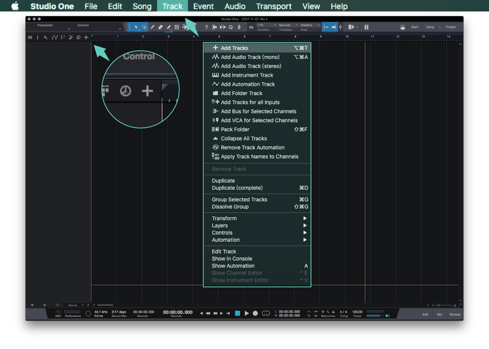489x349 pixels.
Task: Open the 1/16 Quantize dropdown
Action: [x=267, y=25]
